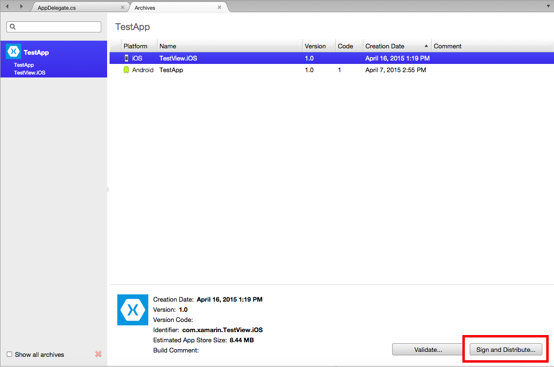Select the Archives tab
Screen dimensions: 554x367
(x=145, y=8)
